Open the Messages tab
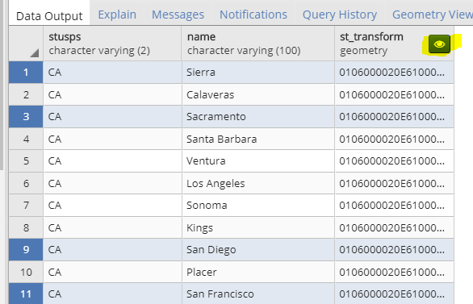The height and width of the screenshot is (304, 473). [x=178, y=15]
